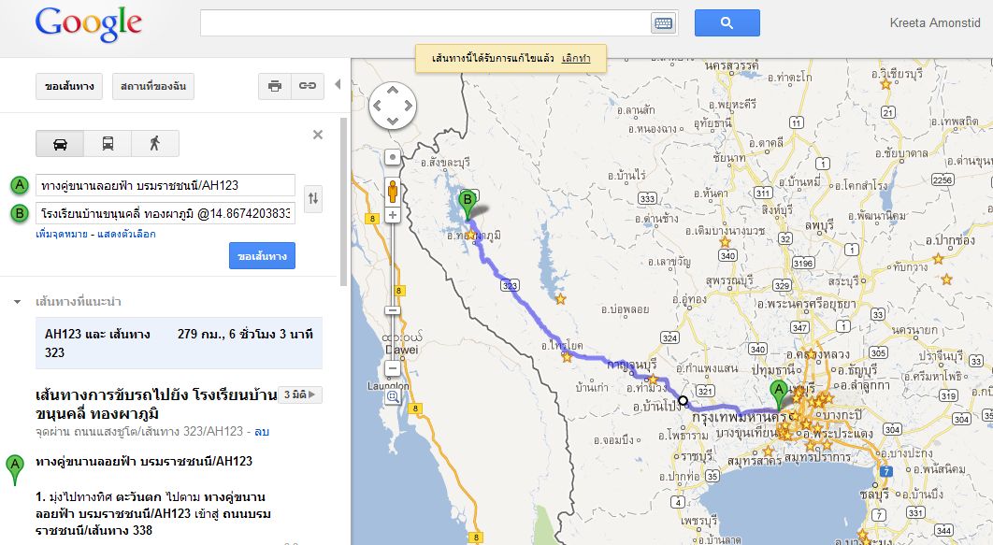Open the on-screen keyboard icon in search box
Viewport: 993px width, 545px height.
coord(663,23)
